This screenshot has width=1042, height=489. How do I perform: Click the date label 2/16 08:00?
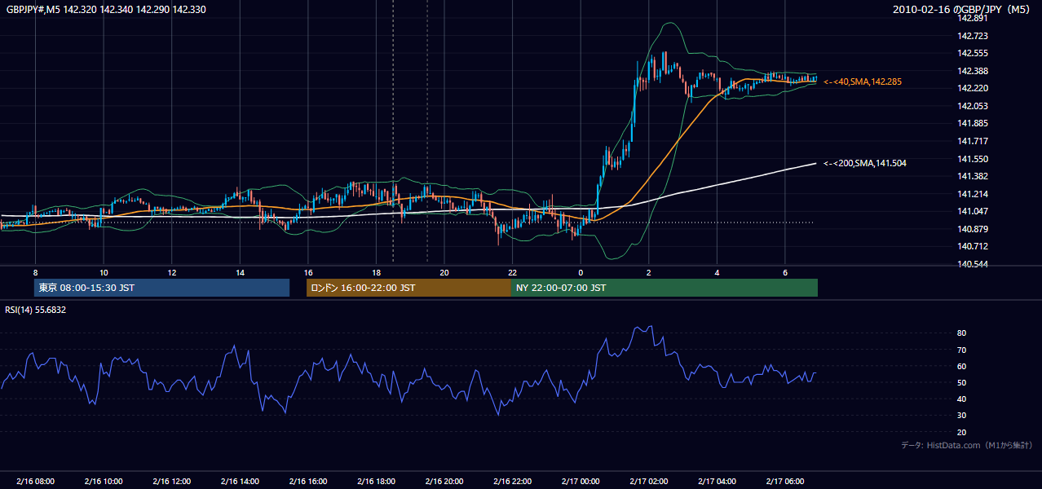[x=35, y=481]
